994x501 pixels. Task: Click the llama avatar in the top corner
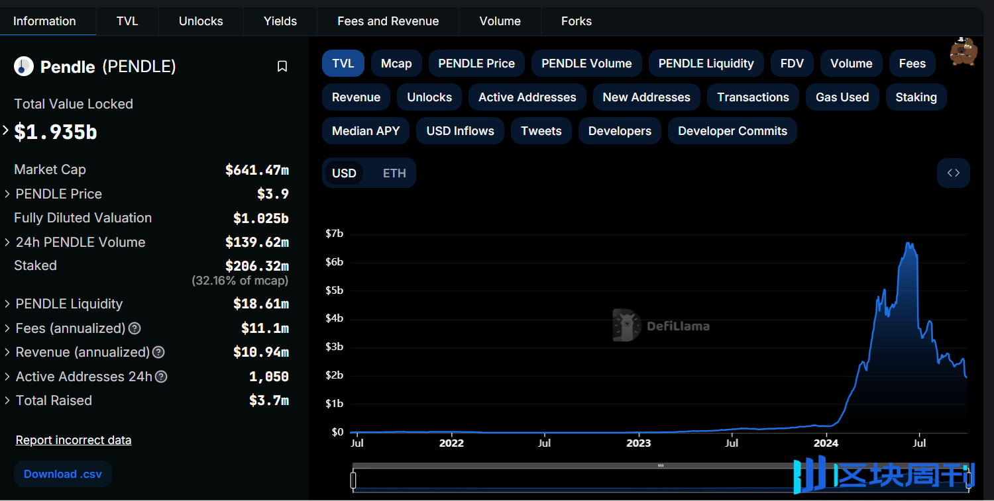point(963,52)
